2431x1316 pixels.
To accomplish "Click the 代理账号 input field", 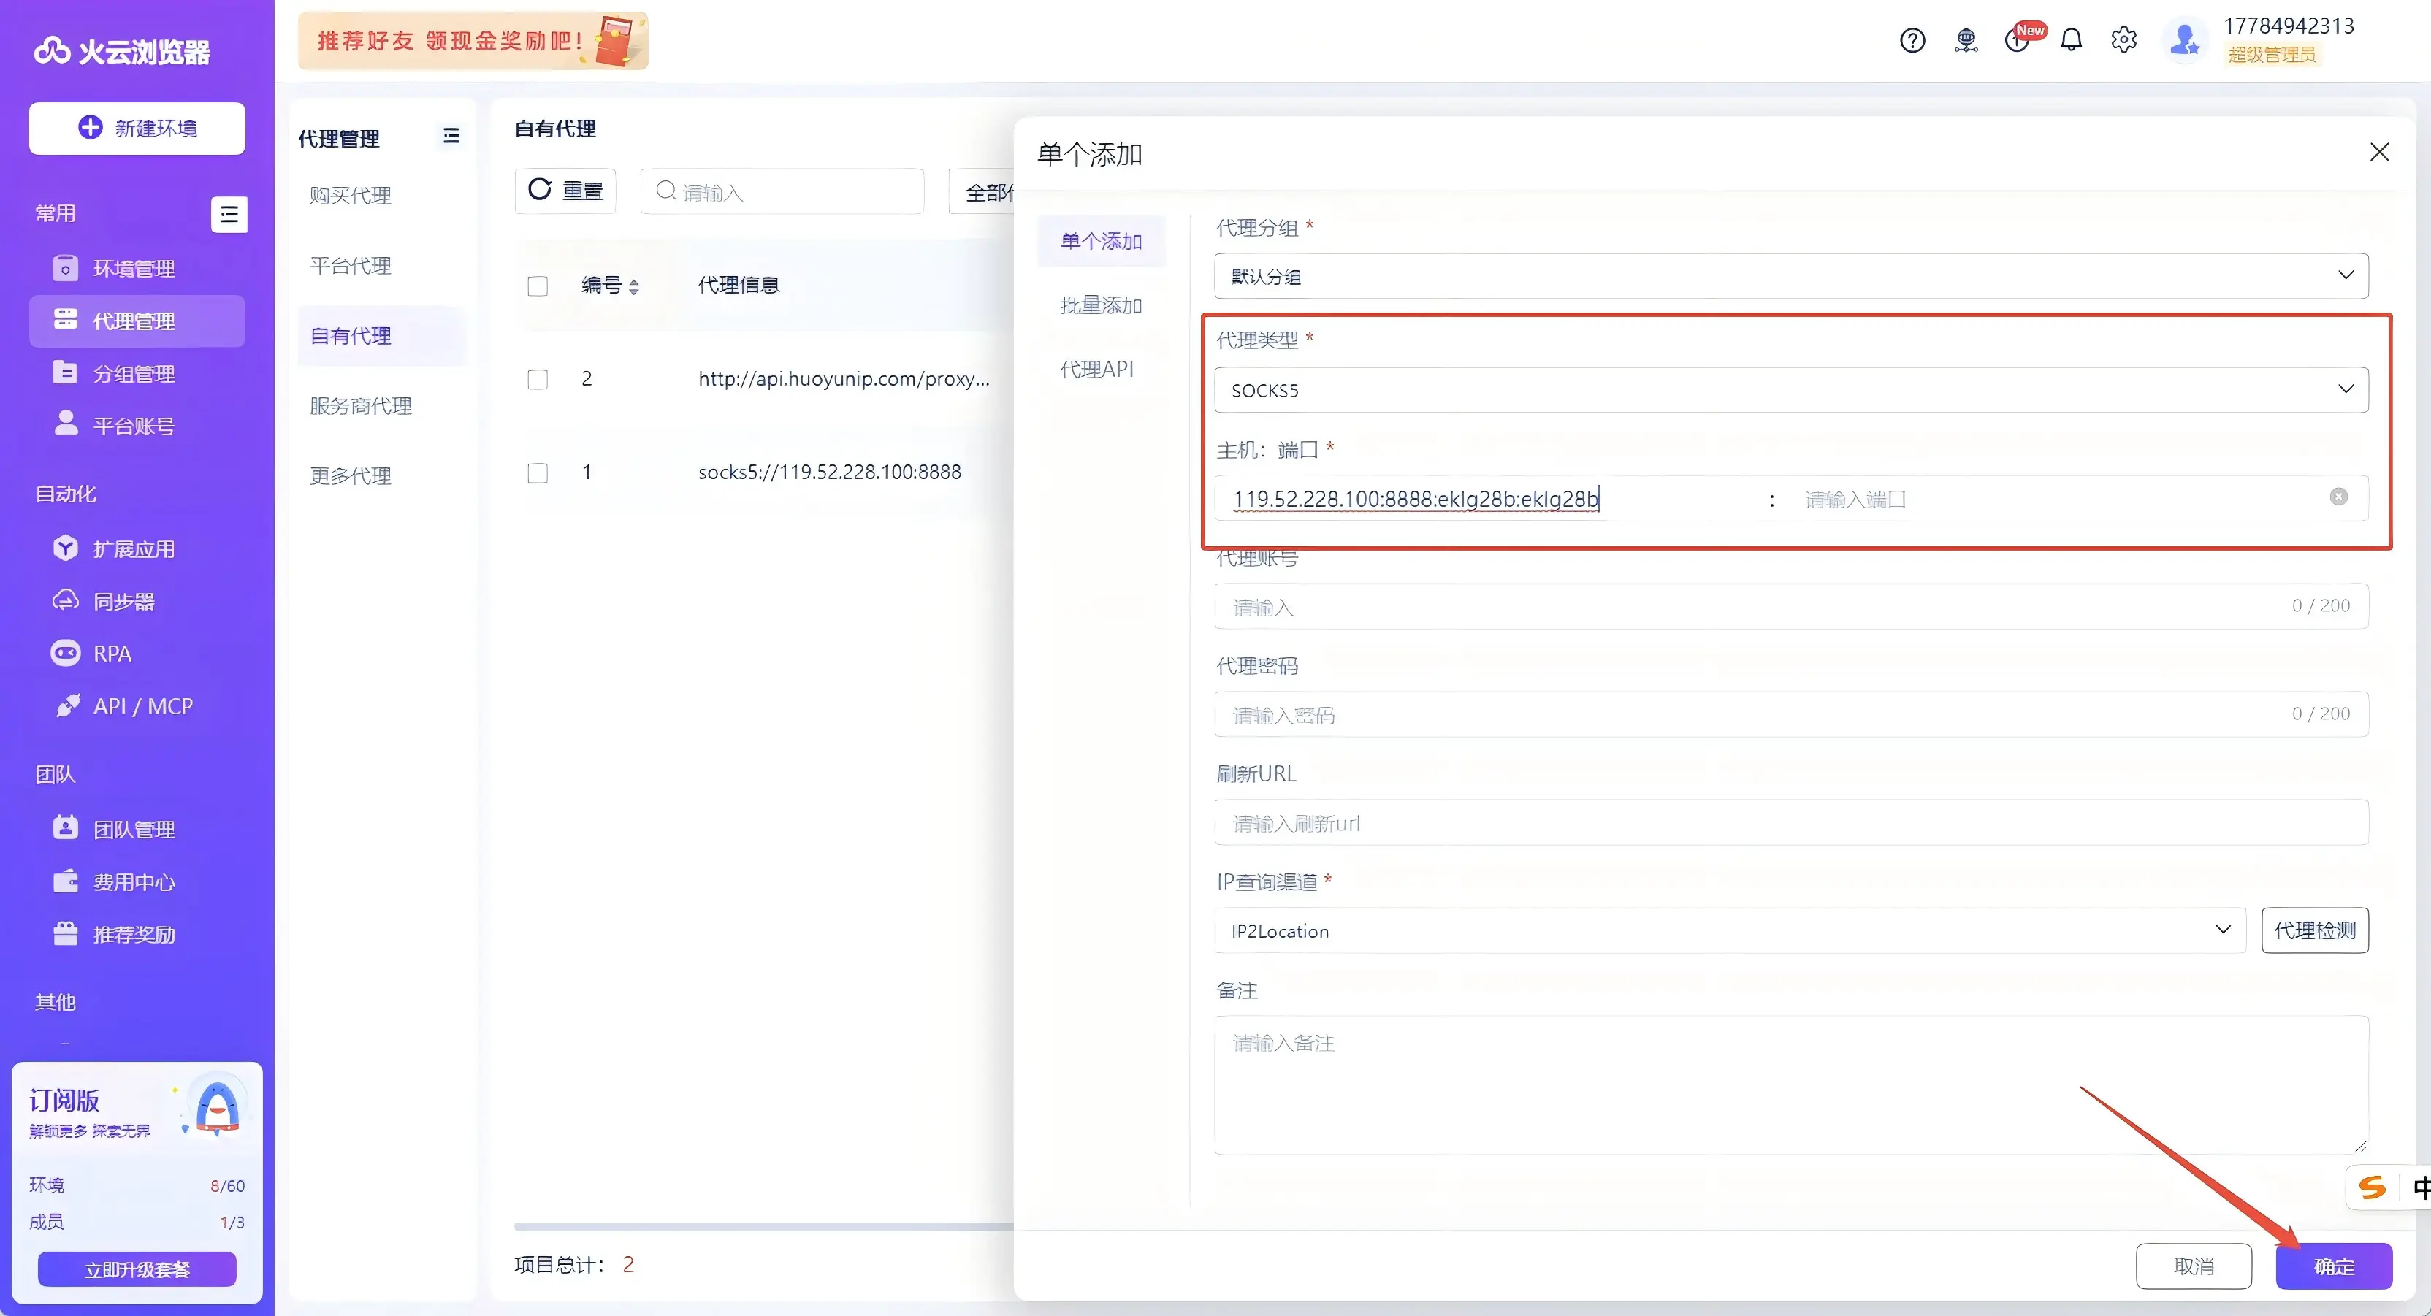I will [x=1791, y=605].
